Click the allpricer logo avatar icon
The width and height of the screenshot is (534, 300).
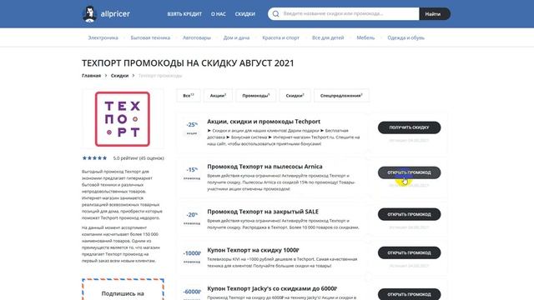point(89,14)
